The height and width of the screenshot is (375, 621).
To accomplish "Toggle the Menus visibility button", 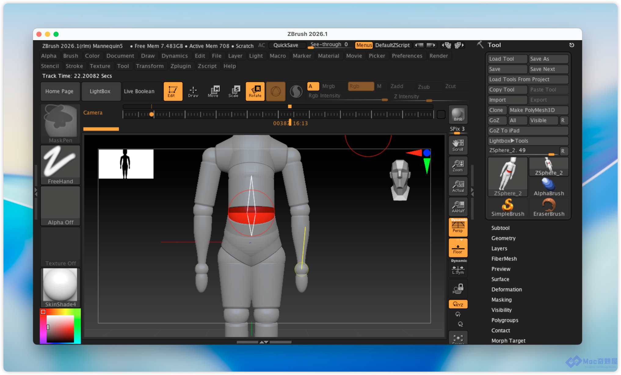I will click(364, 45).
